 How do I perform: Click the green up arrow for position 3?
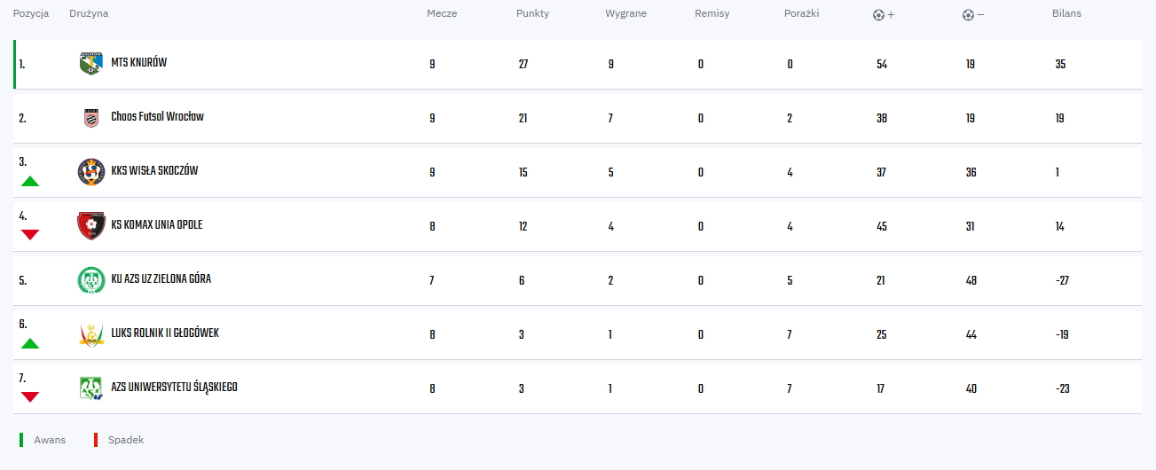point(30,181)
